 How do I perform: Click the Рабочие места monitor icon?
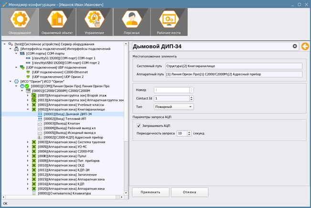point(169,20)
